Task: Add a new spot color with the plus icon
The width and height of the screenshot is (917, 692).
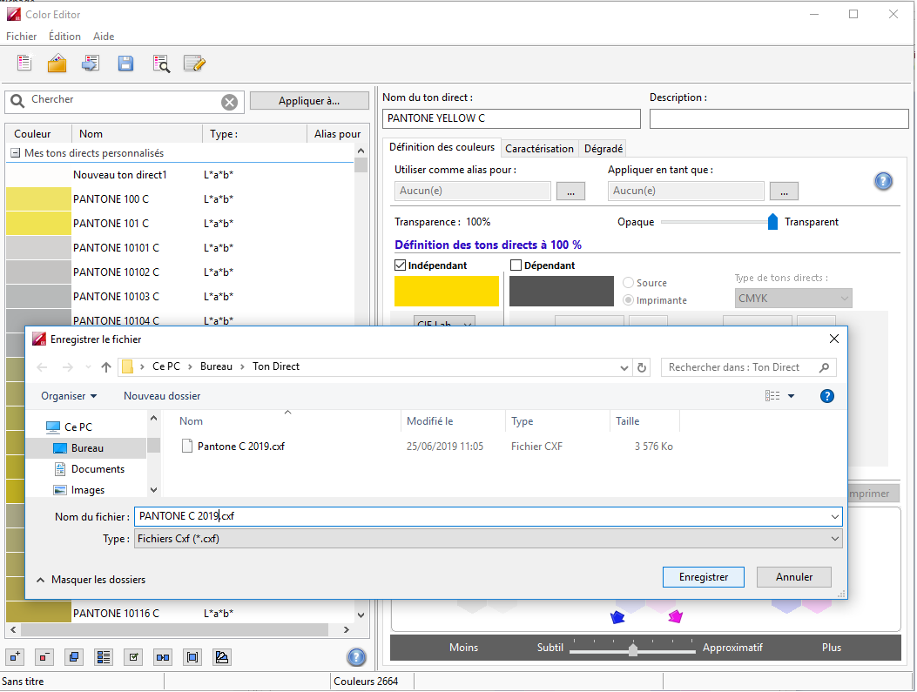Action: [x=15, y=657]
